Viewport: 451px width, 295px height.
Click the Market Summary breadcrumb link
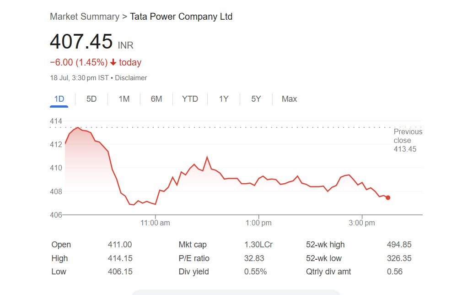[x=84, y=16]
